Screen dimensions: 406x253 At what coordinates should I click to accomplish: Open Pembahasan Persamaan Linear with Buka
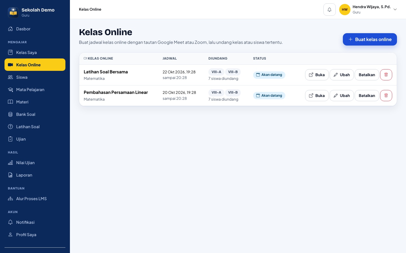coord(317,96)
